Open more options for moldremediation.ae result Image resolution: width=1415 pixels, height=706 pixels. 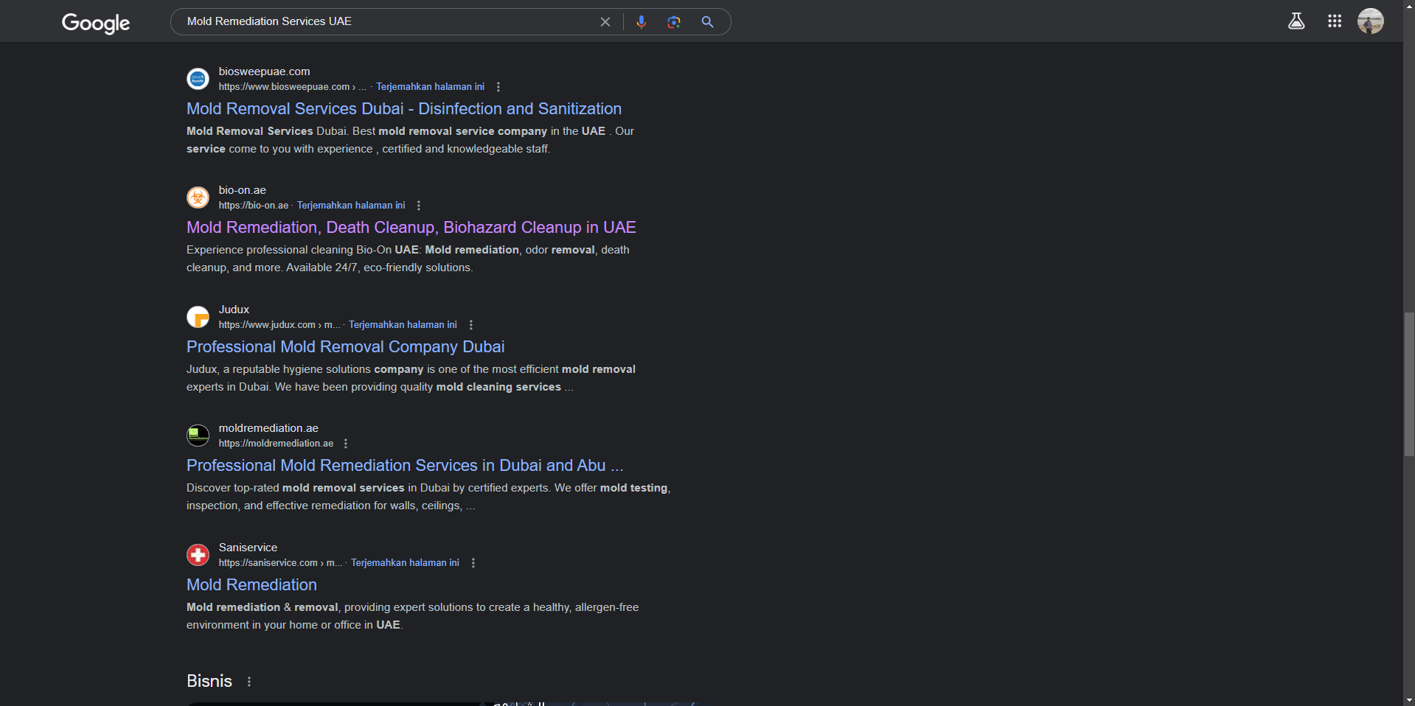point(346,444)
